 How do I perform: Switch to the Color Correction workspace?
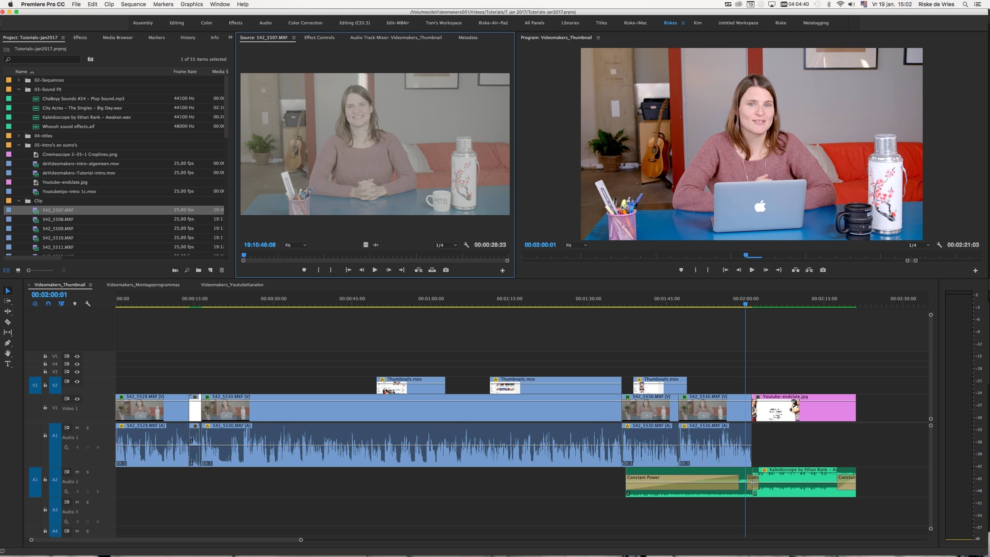pos(305,22)
